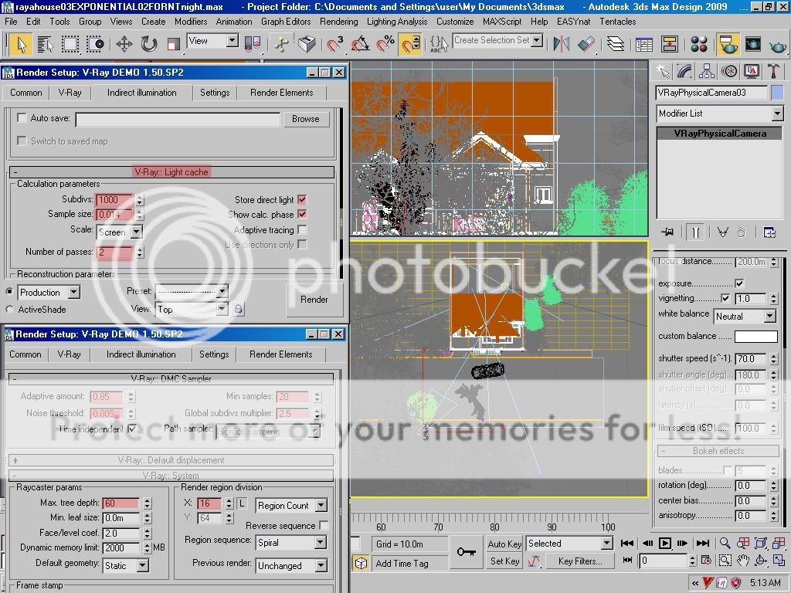Viewport: 791px width, 593px height.
Task: Click the Lock View padlock icon
Action: (x=238, y=309)
